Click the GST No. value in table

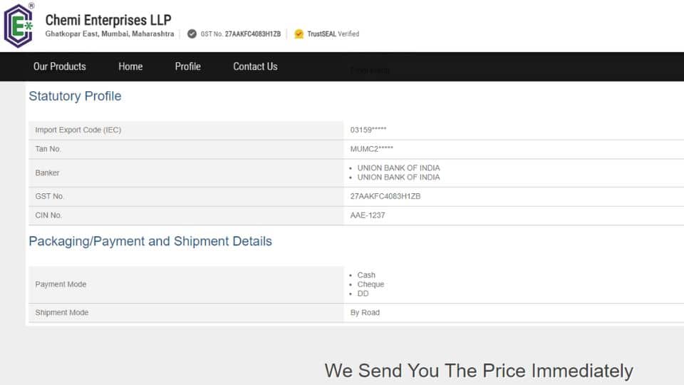(385, 196)
